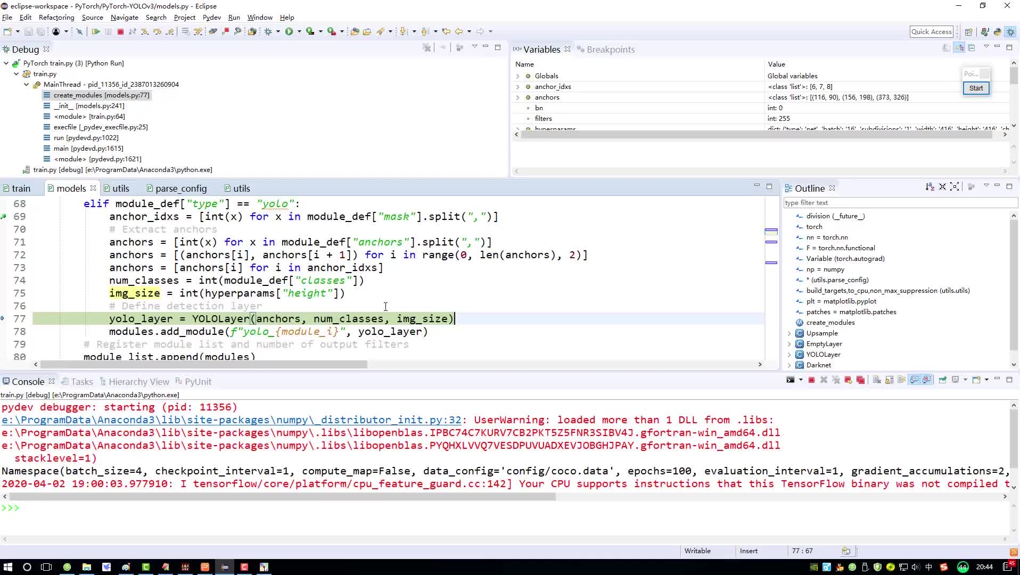The height and width of the screenshot is (575, 1020).
Task: Collapse the MainThread tree node
Action: pos(26,85)
